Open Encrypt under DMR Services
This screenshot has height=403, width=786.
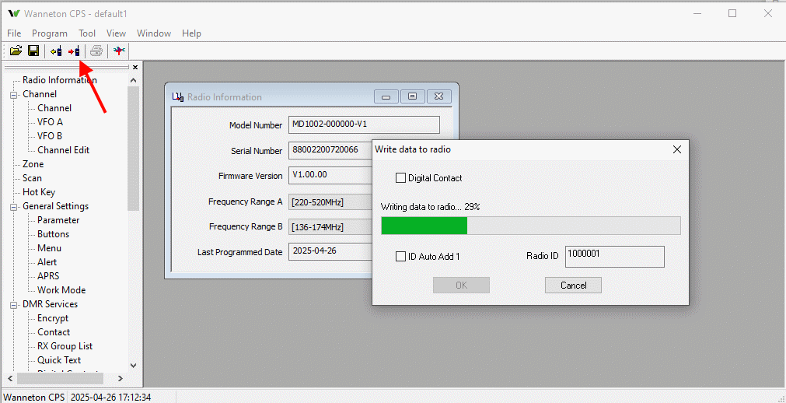point(53,318)
